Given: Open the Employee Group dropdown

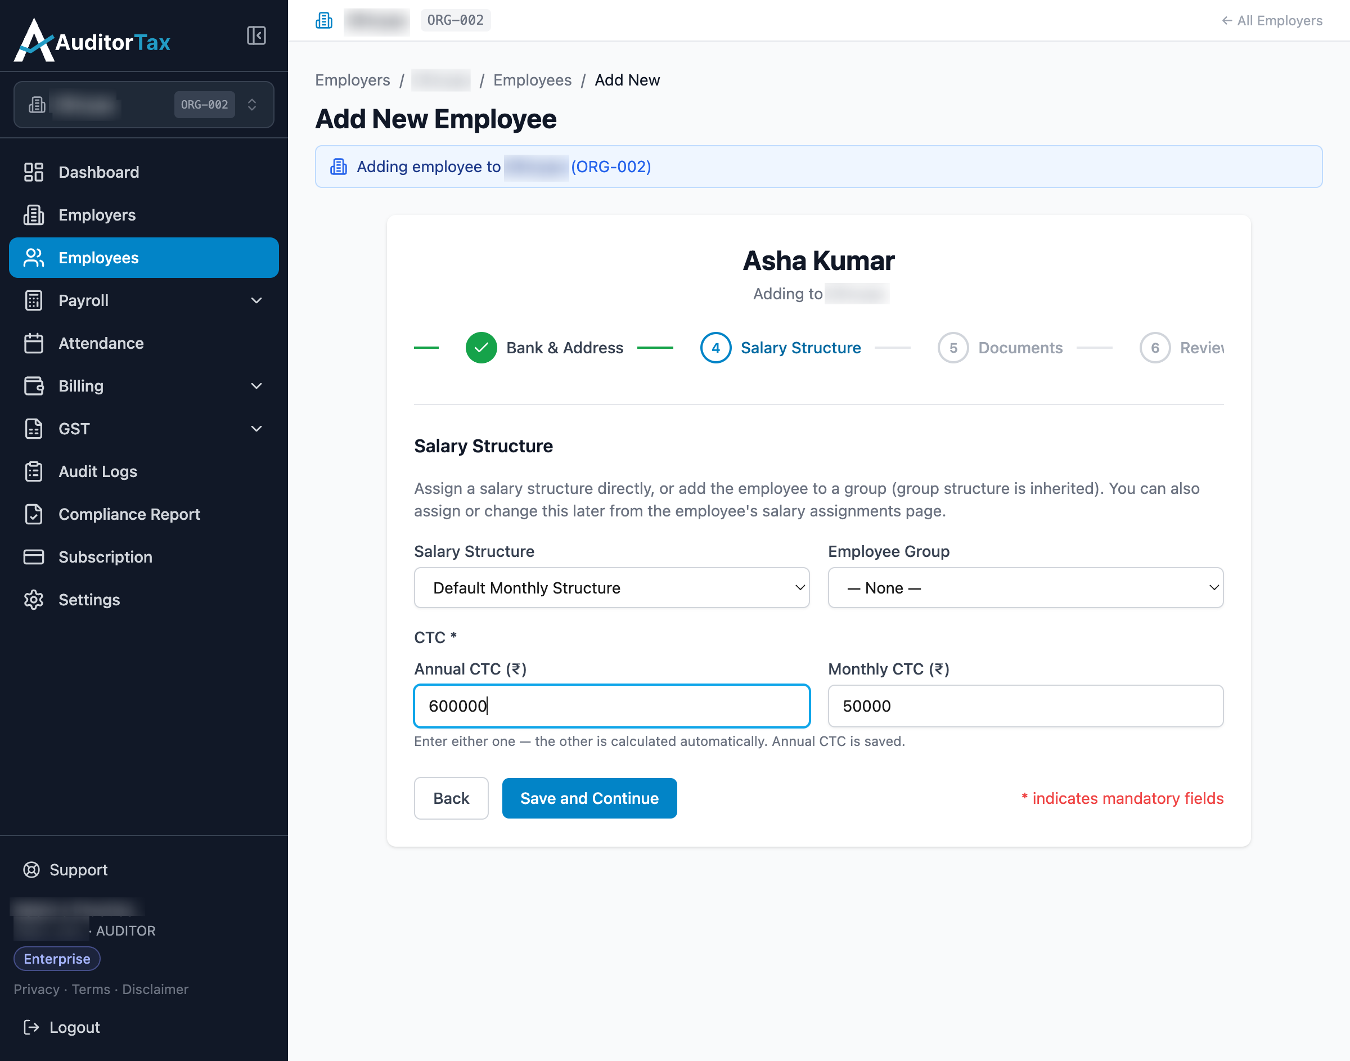Looking at the screenshot, I should pos(1026,588).
